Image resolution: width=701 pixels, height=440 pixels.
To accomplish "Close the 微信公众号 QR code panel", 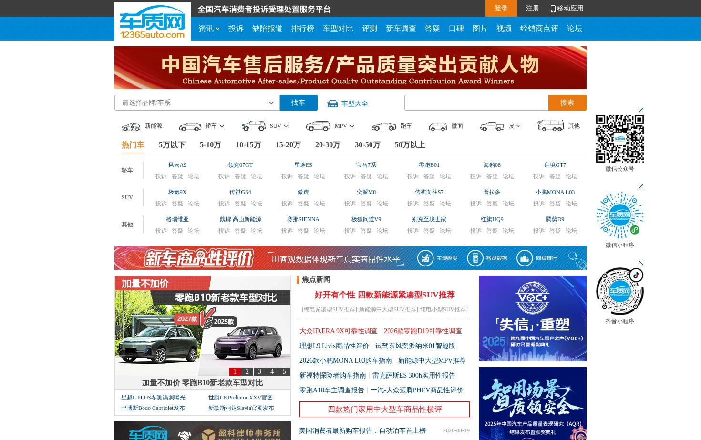I will click(x=641, y=110).
